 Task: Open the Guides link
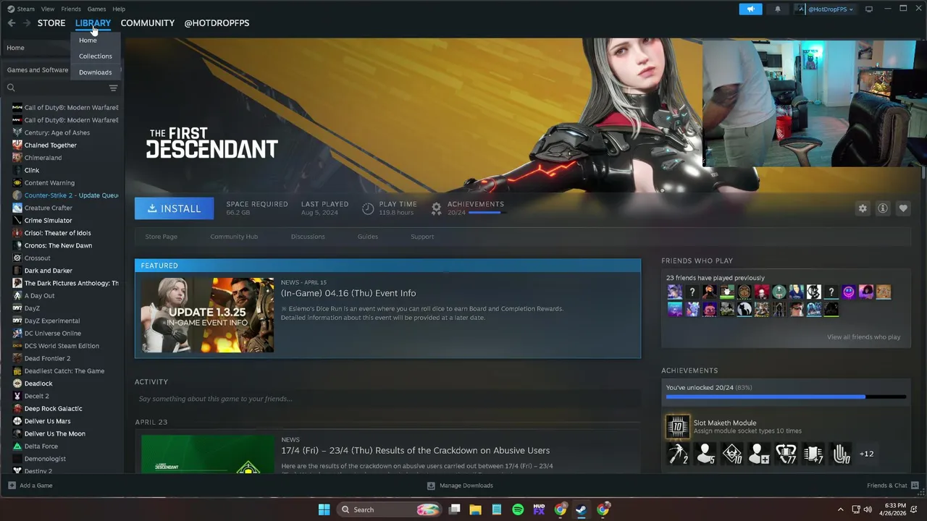(x=367, y=237)
